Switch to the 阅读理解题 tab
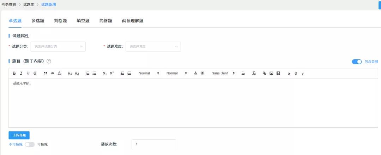The image size is (381, 155). [x=133, y=21]
